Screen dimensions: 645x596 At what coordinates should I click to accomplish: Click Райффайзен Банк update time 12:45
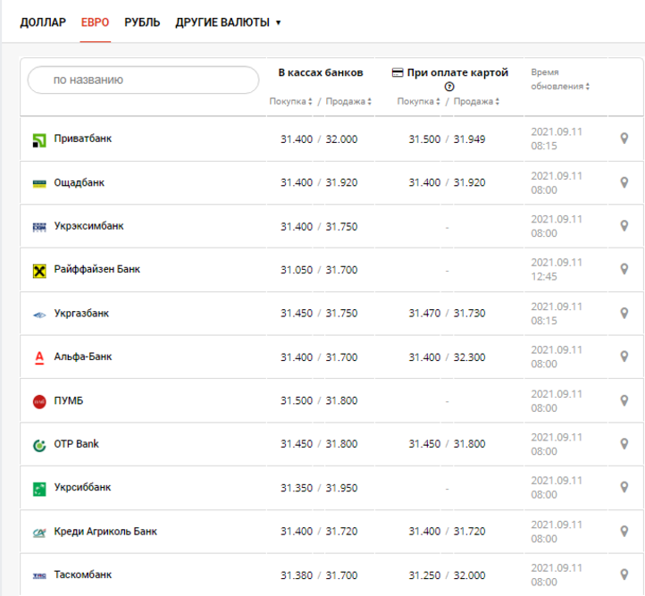pos(544,276)
